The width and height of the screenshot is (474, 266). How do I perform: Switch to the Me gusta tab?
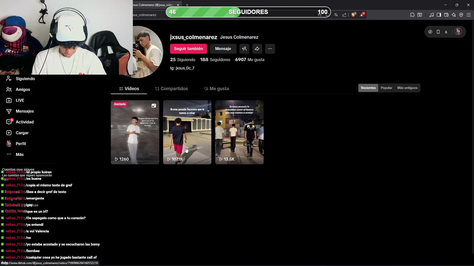(217, 89)
